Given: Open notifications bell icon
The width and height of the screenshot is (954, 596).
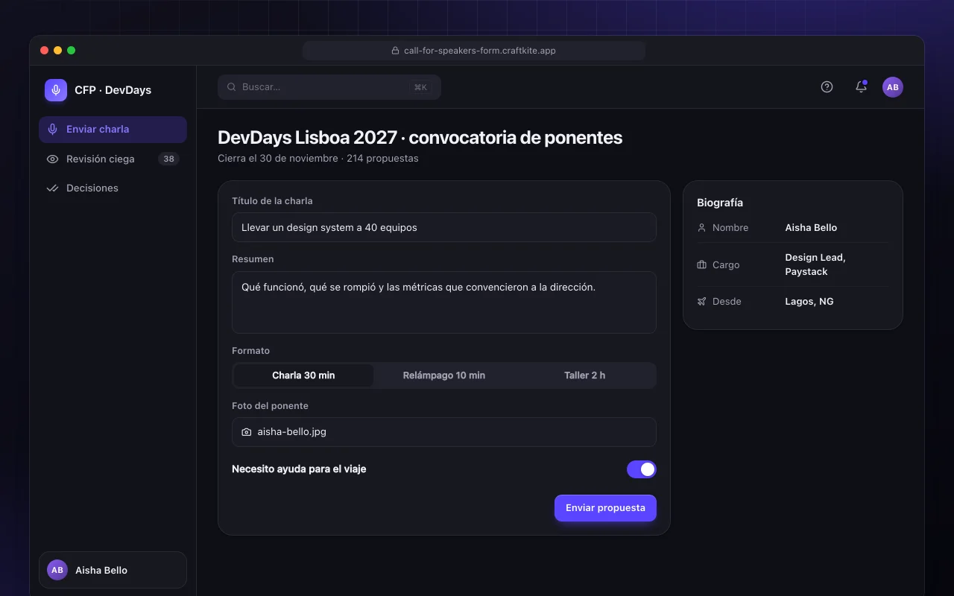Looking at the screenshot, I should [861, 87].
